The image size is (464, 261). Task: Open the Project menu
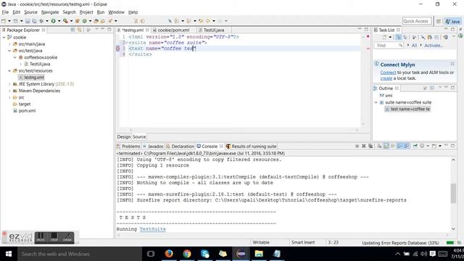(x=86, y=12)
